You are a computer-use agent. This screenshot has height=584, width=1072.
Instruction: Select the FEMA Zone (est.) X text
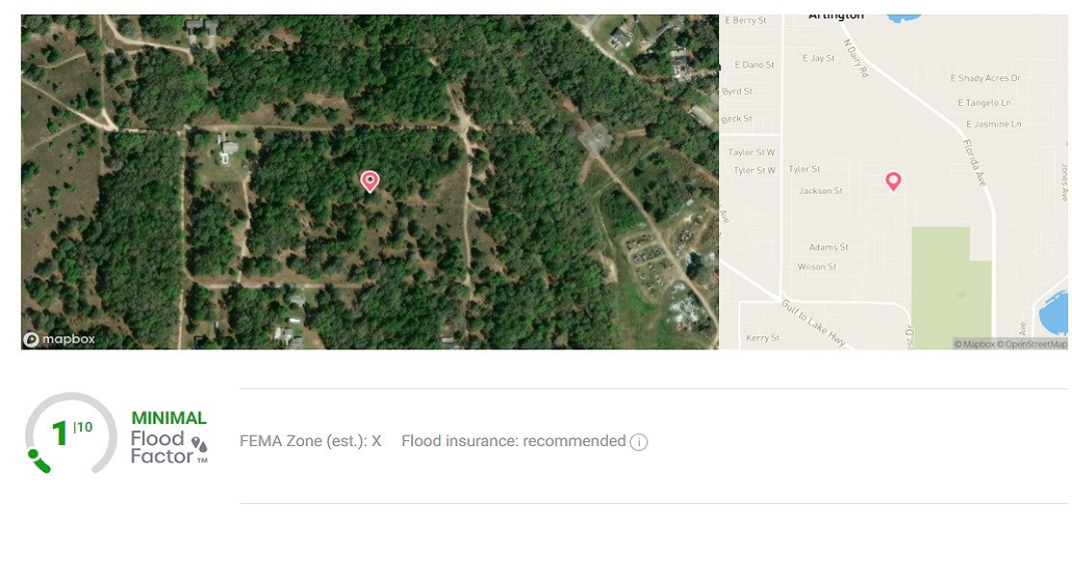click(311, 441)
